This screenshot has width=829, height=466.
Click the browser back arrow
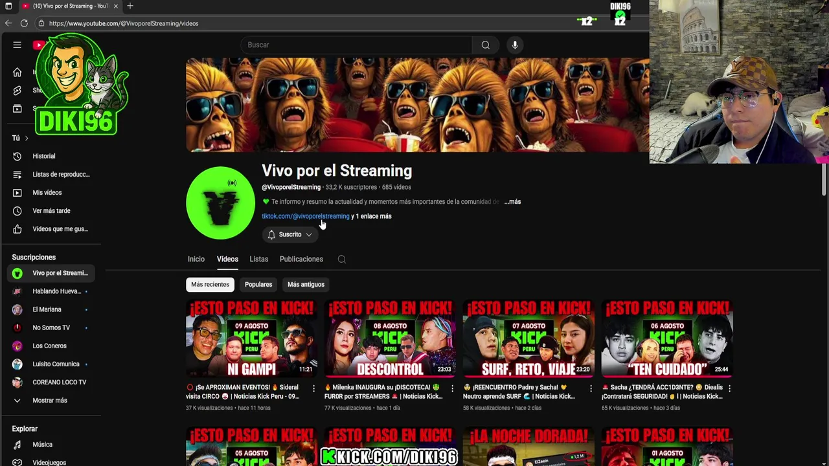pyautogui.click(x=8, y=23)
